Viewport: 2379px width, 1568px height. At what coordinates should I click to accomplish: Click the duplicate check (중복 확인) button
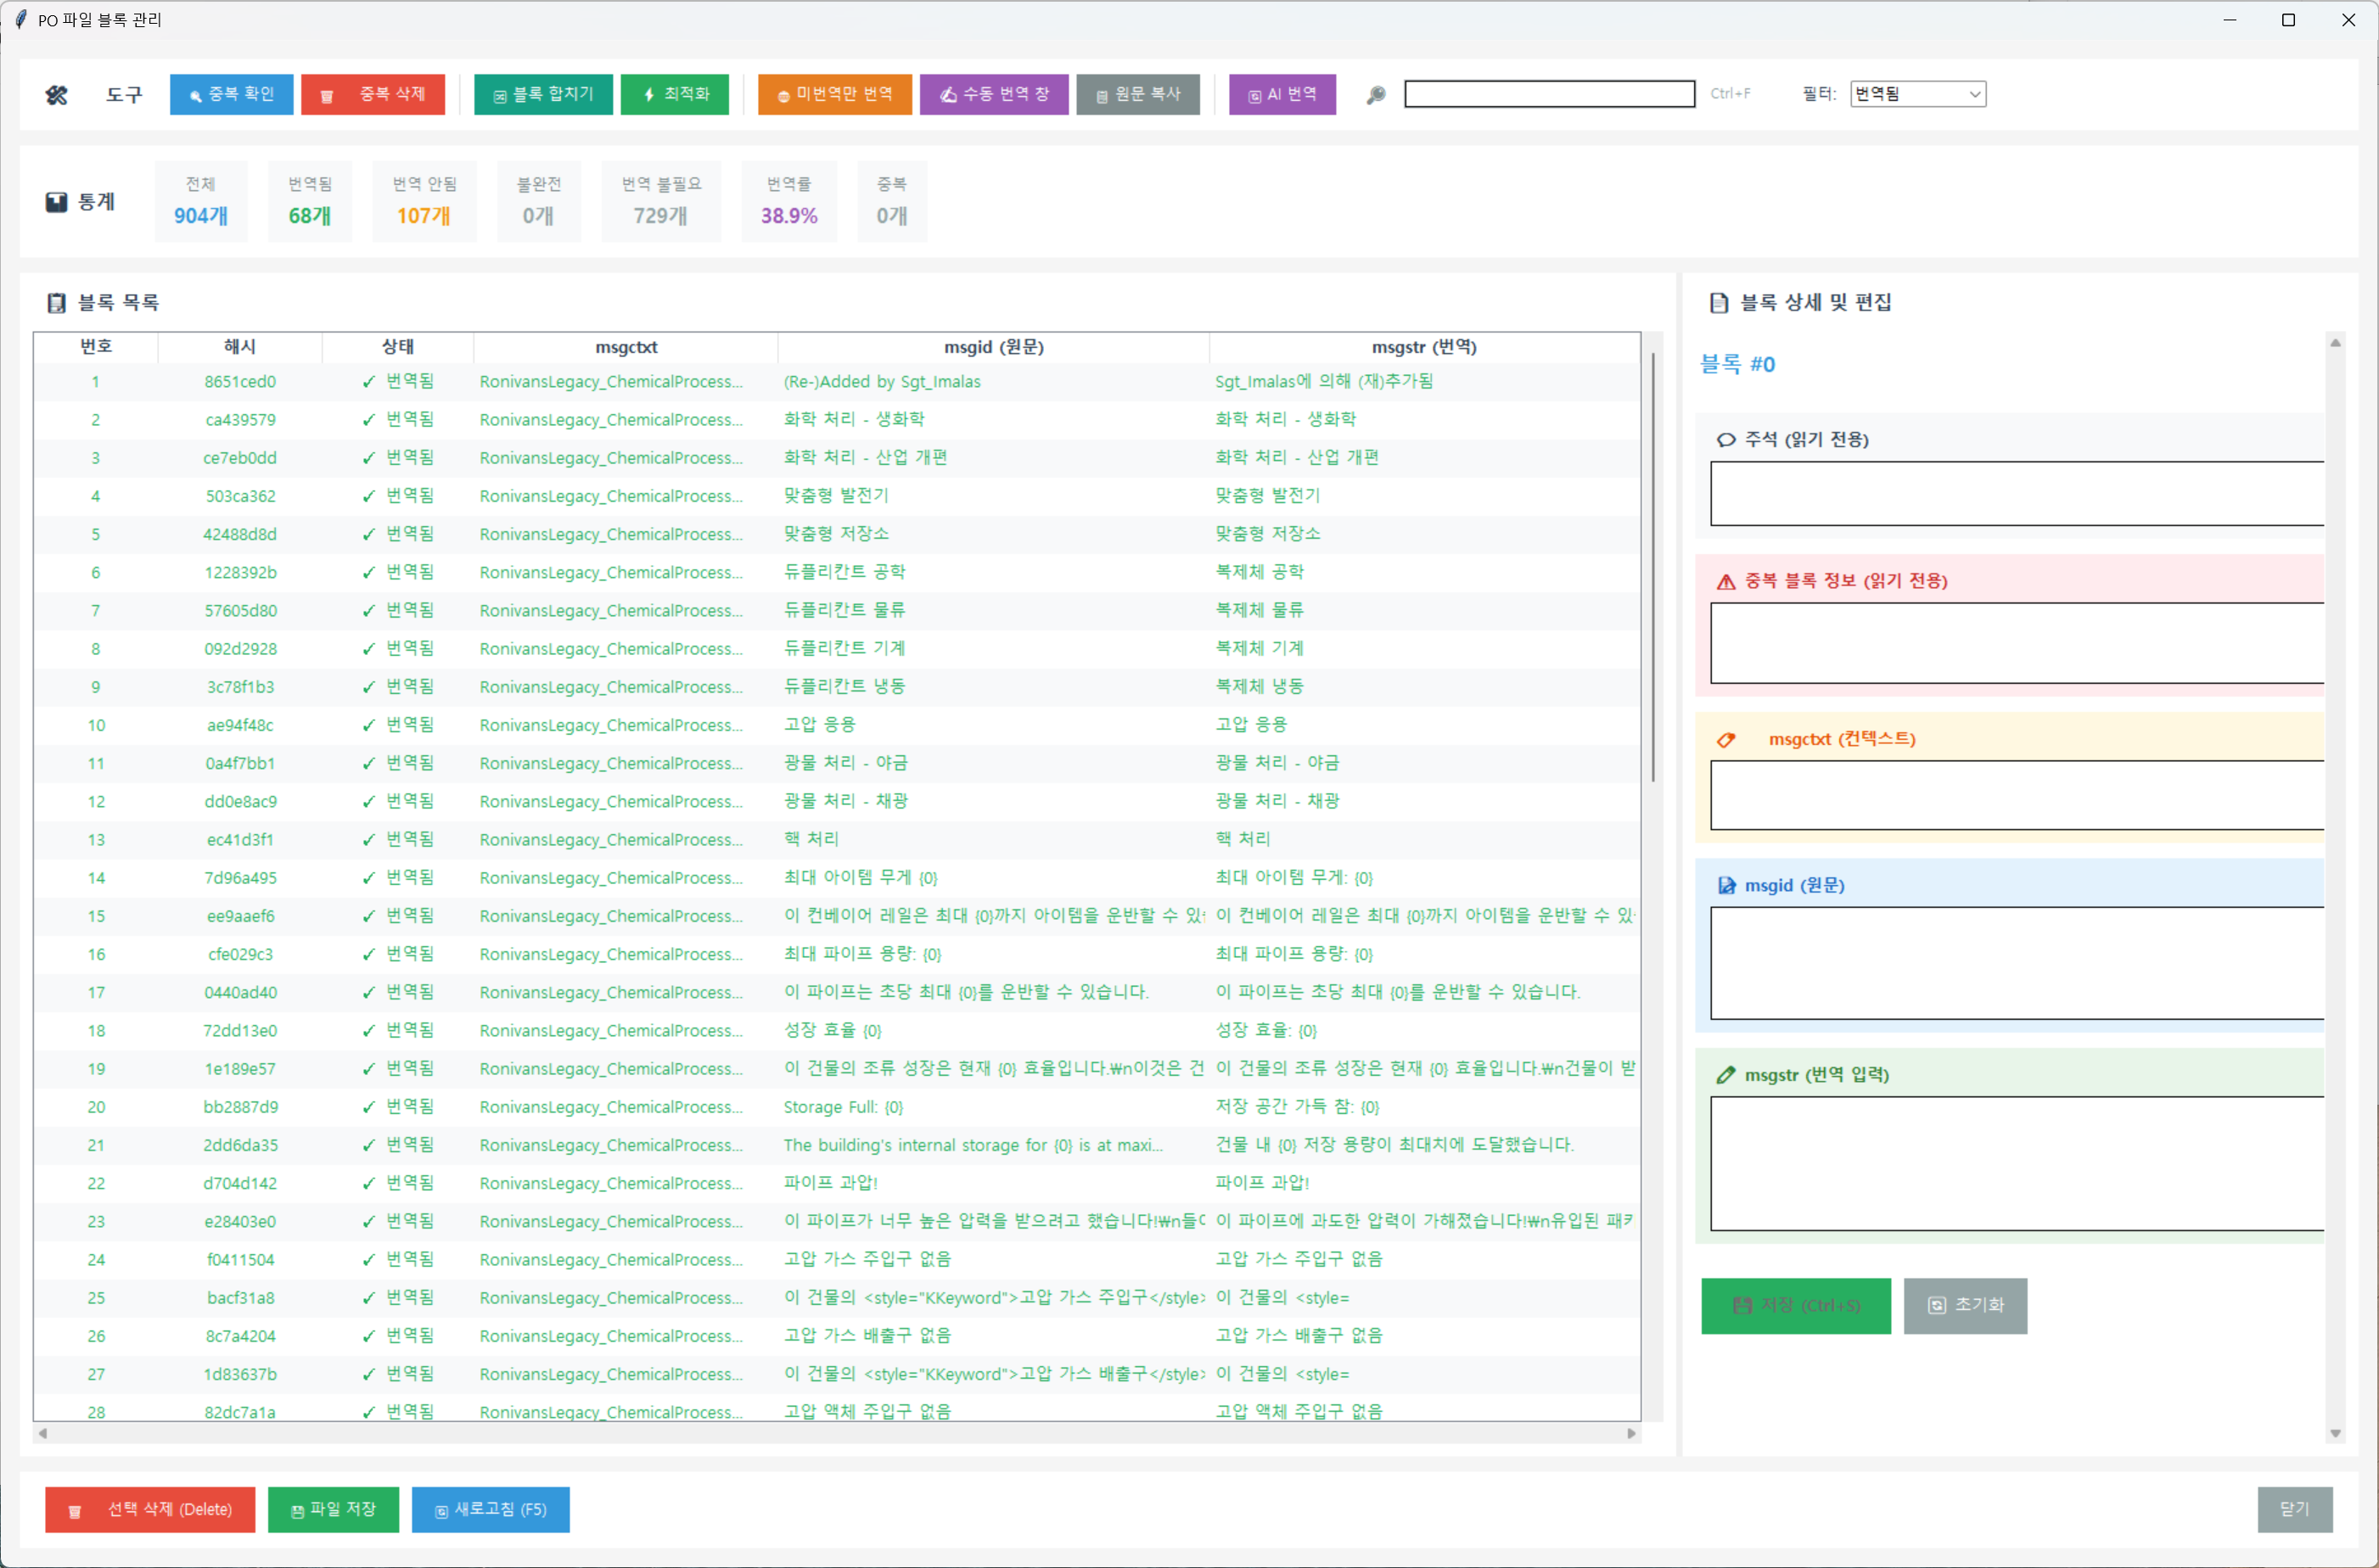pyautogui.click(x=231, y=94)
